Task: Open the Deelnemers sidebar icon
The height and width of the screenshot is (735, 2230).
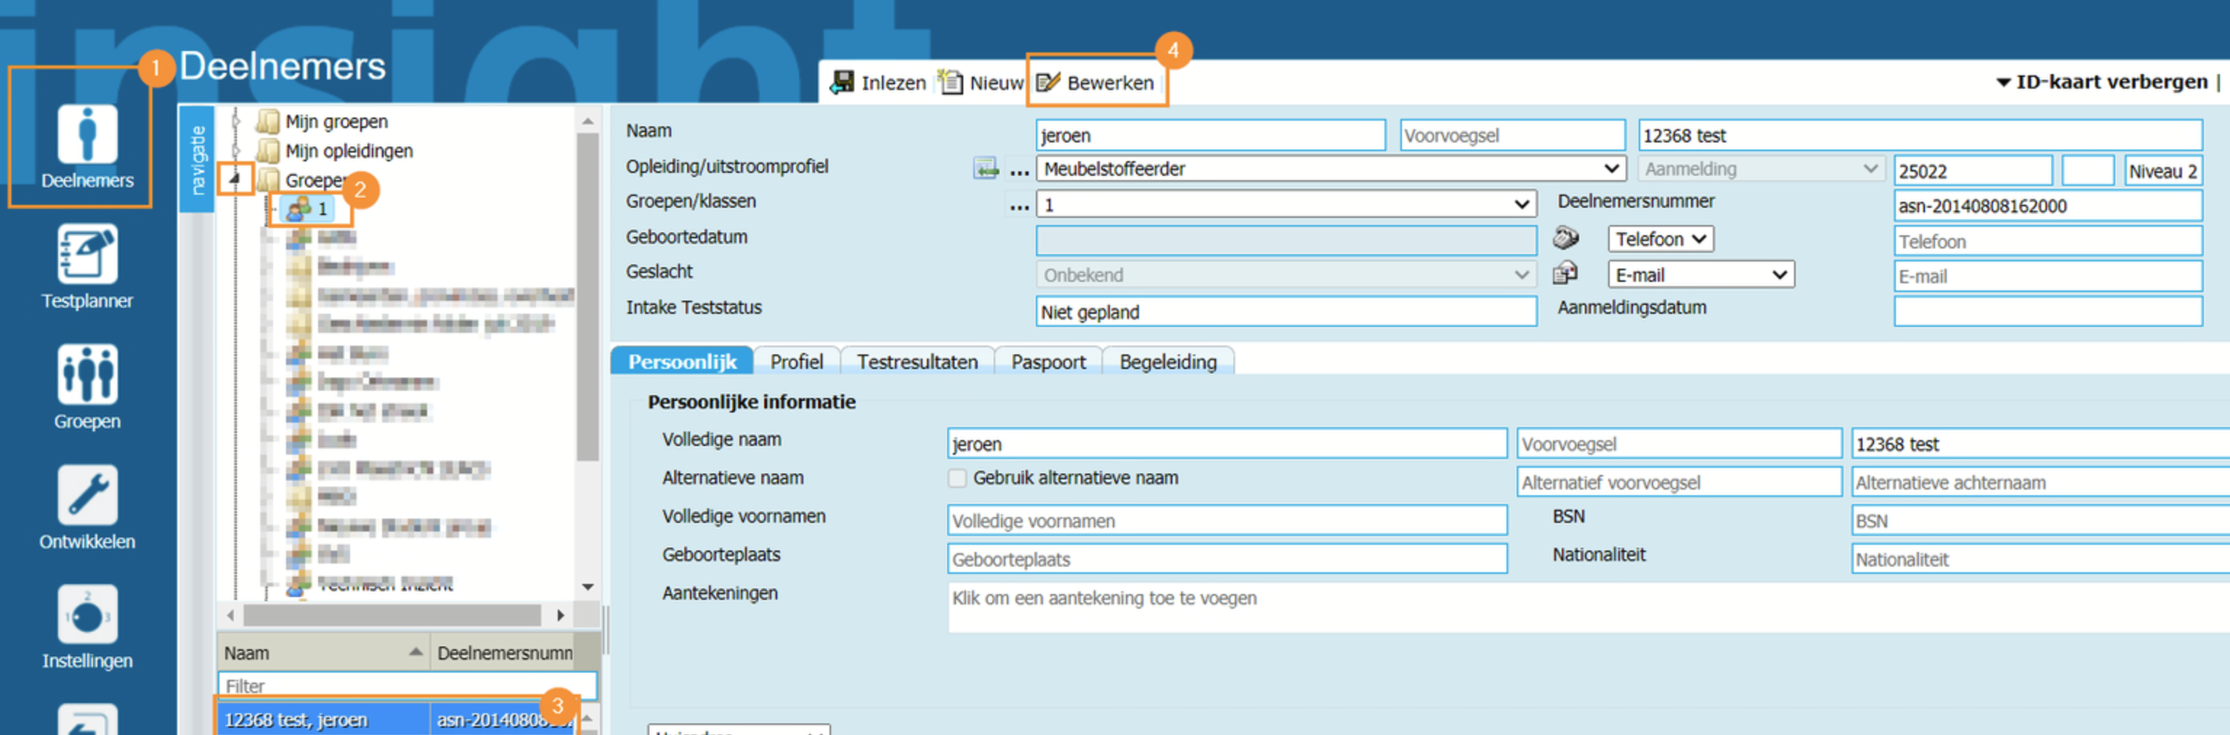Action: pyautogui.click(x=86, y=136)
